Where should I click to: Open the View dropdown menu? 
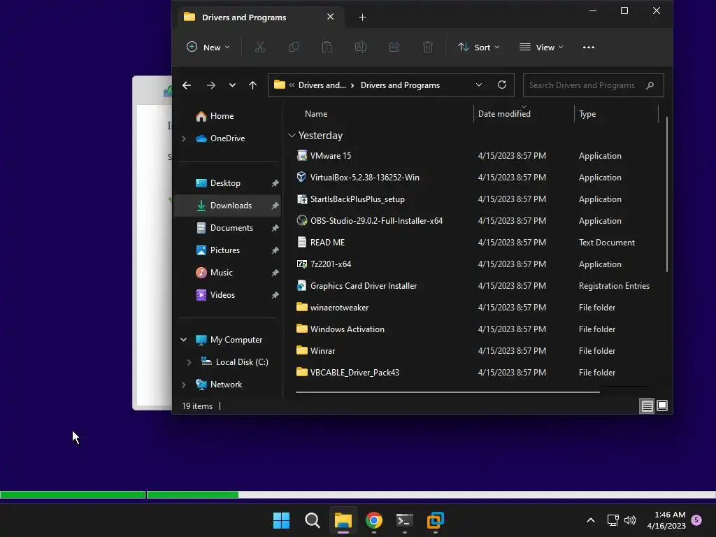point(542,47)
